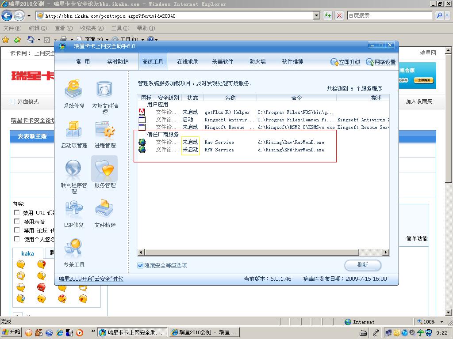Check 禁用表情 option
453x339 pixels.
(17, 222)
